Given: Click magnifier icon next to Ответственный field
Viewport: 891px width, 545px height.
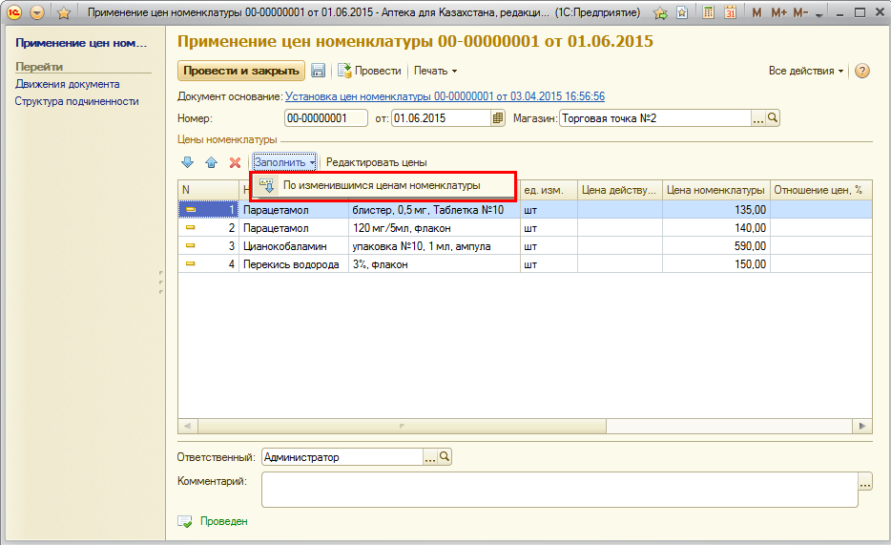Looking at the screenshot, I should [x=445, y=458].
